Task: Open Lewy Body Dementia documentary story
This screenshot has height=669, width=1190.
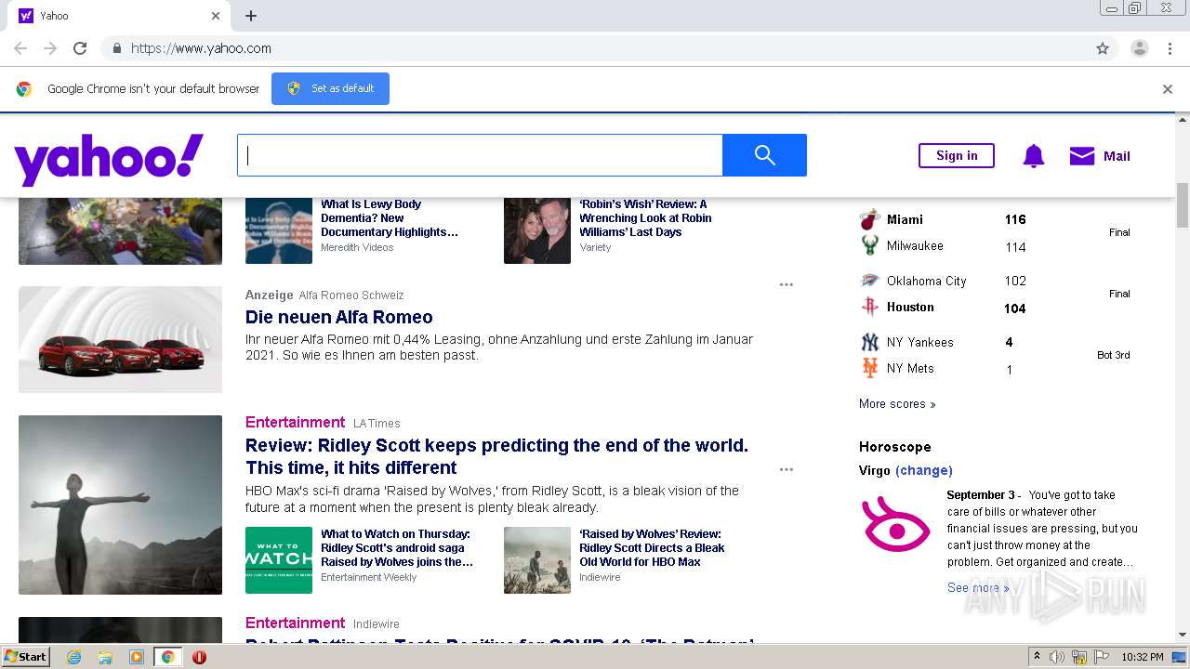Action: (390, 218)
